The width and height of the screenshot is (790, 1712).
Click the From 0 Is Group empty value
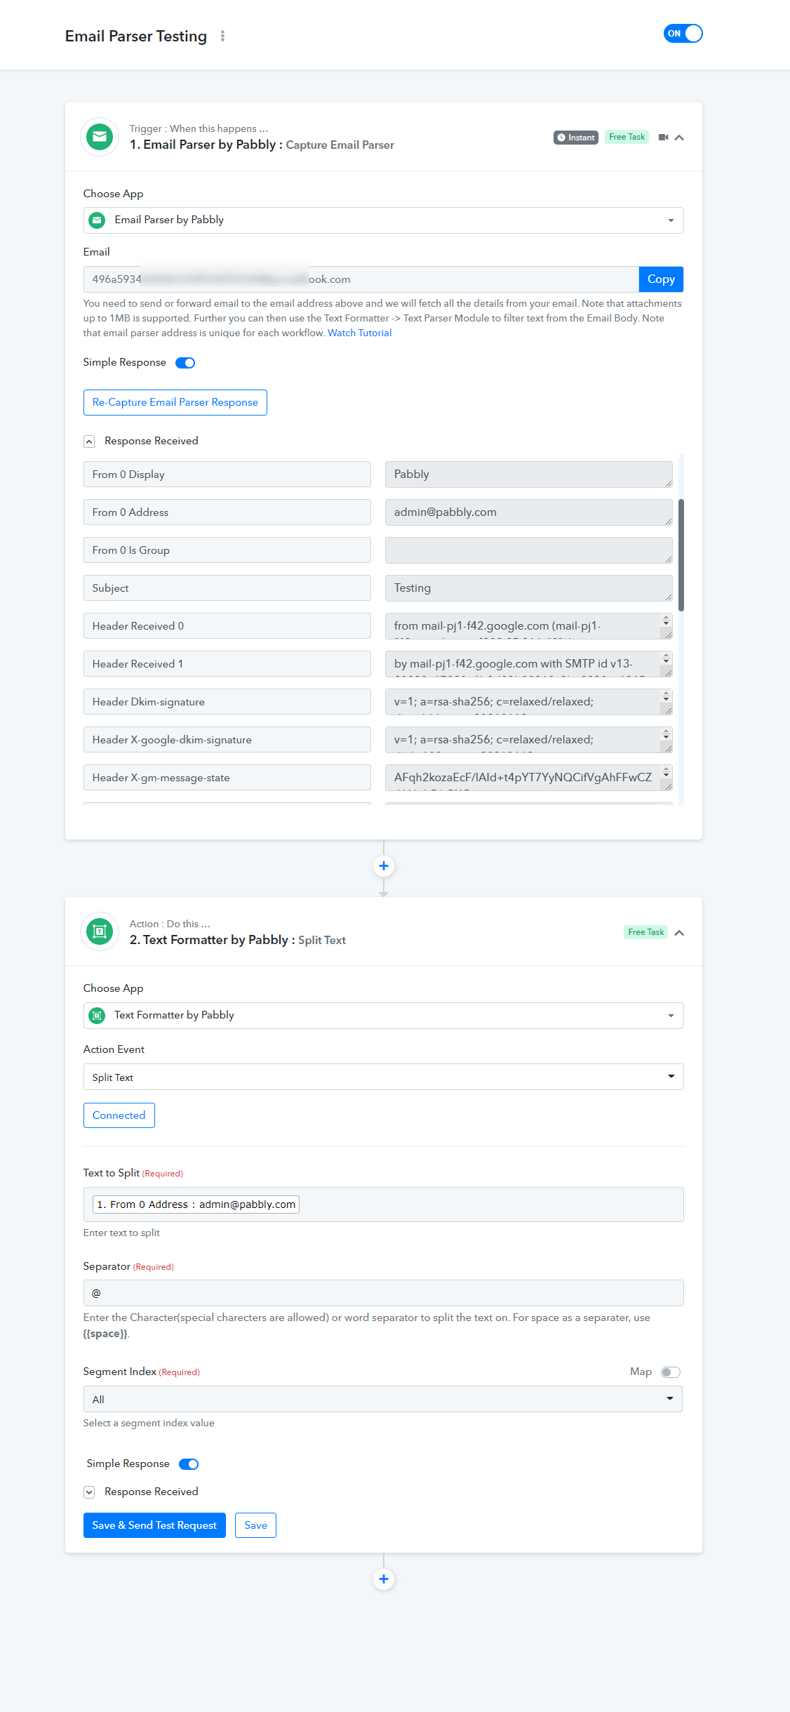click(529, 550)
